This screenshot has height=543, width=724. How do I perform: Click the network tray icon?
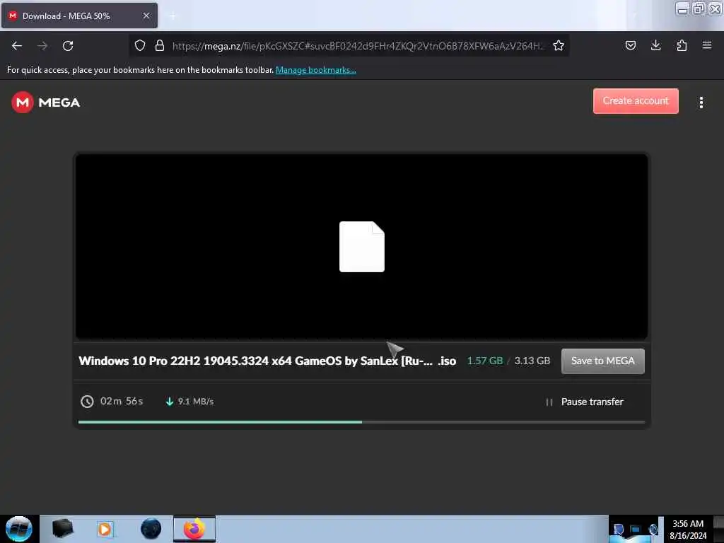pyautogui.click(x=636, y=530)
